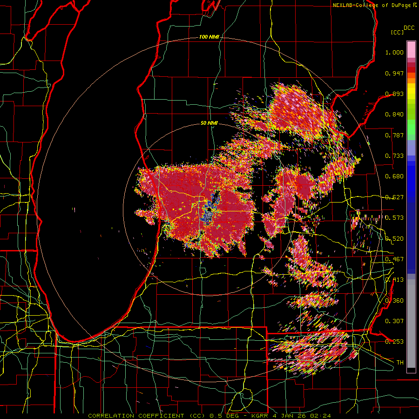Select the 0.520 scale value
This screenshot has height=419, width=419.
click(394, 238)
